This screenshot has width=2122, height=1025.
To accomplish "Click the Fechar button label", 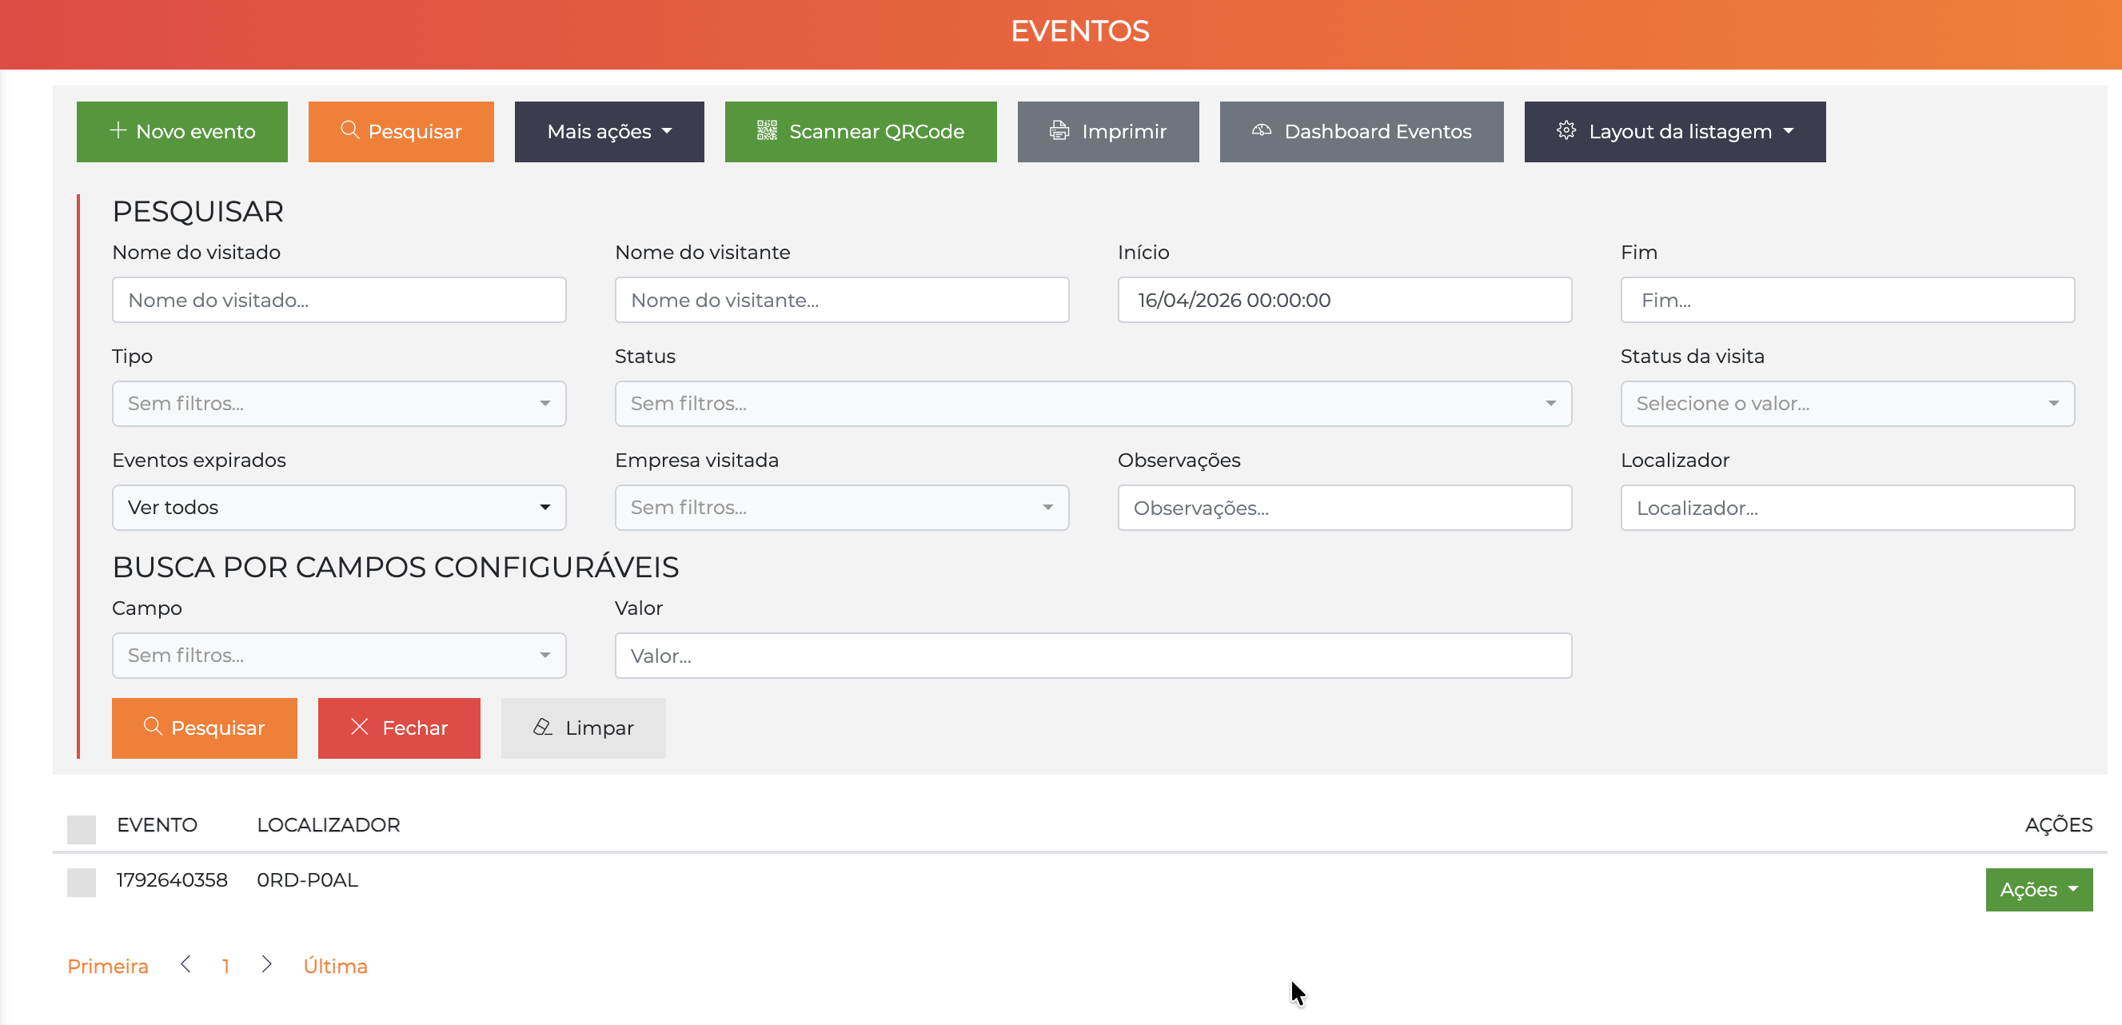I will (415, 728).
